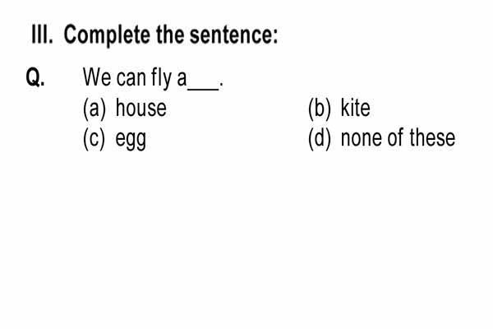Click the word 'the' in the heading
The width and height of the screenshot is (493, 329).
[170, 34]
